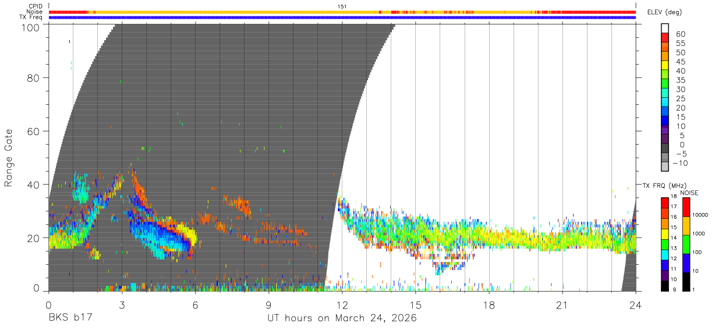
Task: Click TX frequency legend value 9
Action: click(675, 289)
